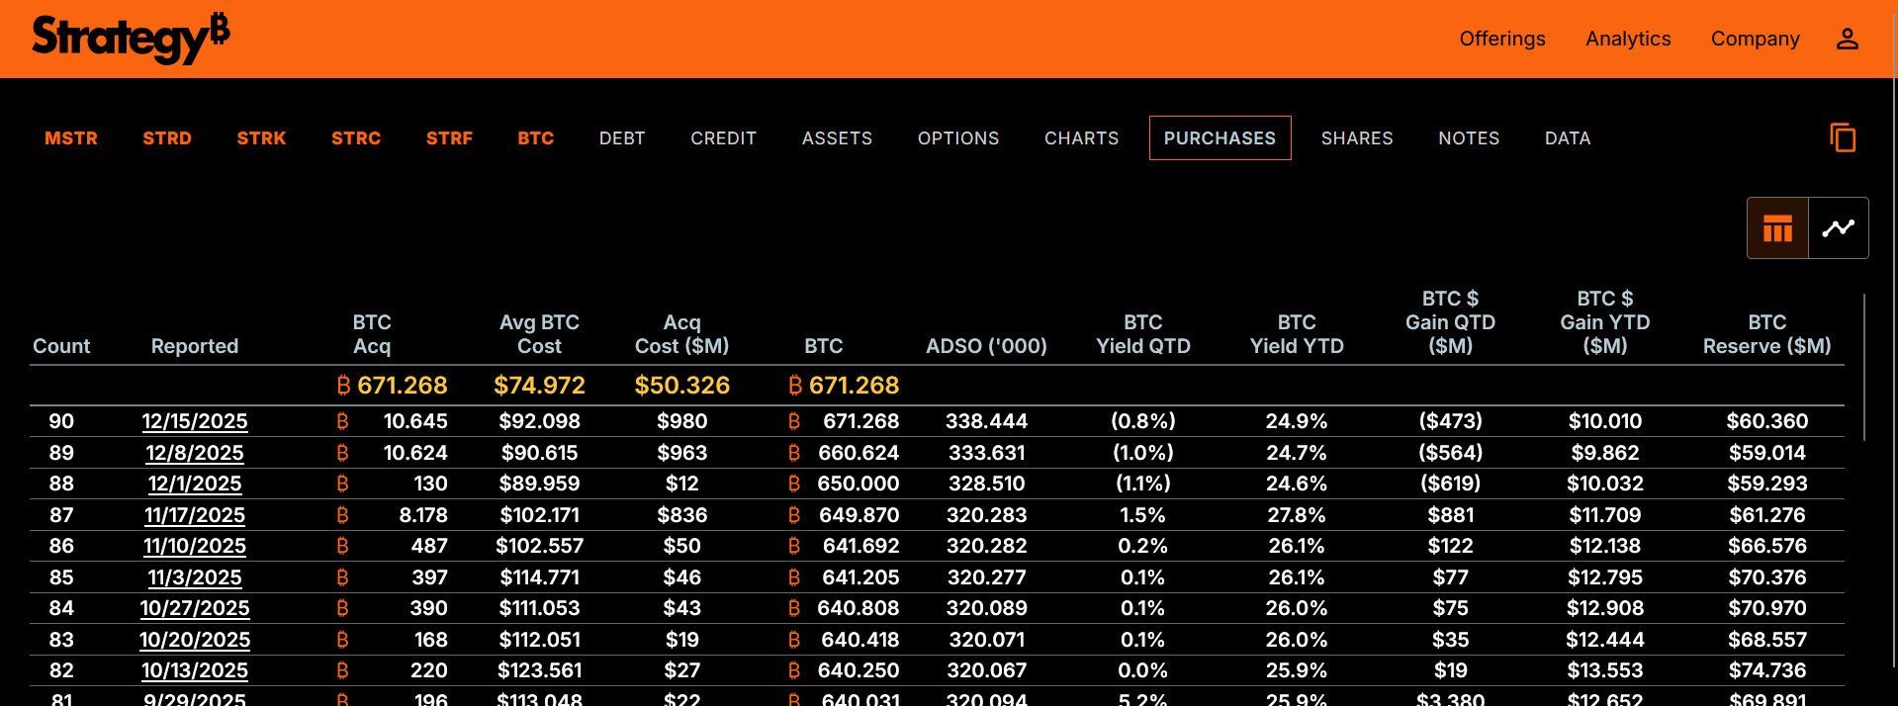Open the Analytics menu
Viewport: 1898px width, 706px height.
[1627, 39]
